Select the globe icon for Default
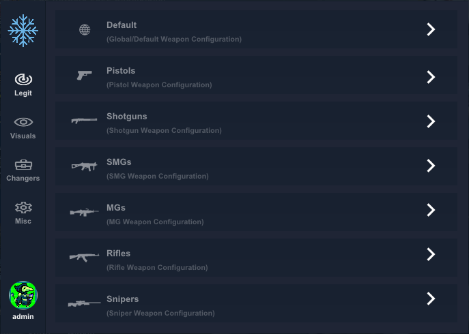Screen dimensions: 469x334 point(85,29)
